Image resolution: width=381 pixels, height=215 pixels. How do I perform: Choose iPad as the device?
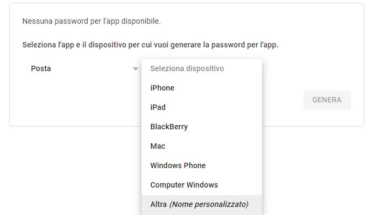pos(202,107)
